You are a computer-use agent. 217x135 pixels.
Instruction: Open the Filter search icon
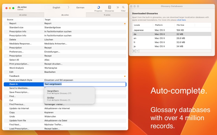tap(123, 7)
